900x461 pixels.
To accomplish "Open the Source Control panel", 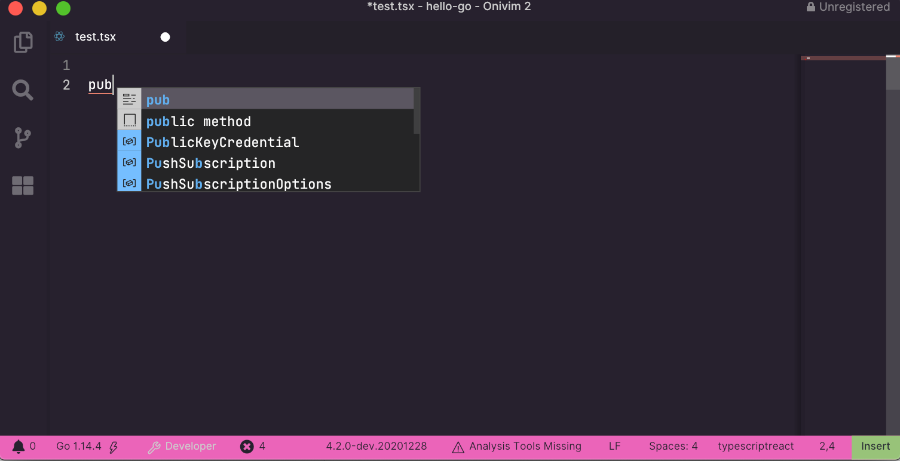I will (x=22, y=137).
